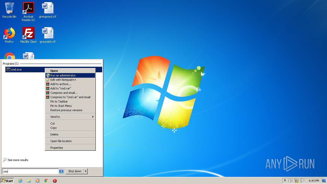This screenshot has width=327, height=184.
Task: Click Internet Explorer icon in taskbar
Action: click(20, 181)
